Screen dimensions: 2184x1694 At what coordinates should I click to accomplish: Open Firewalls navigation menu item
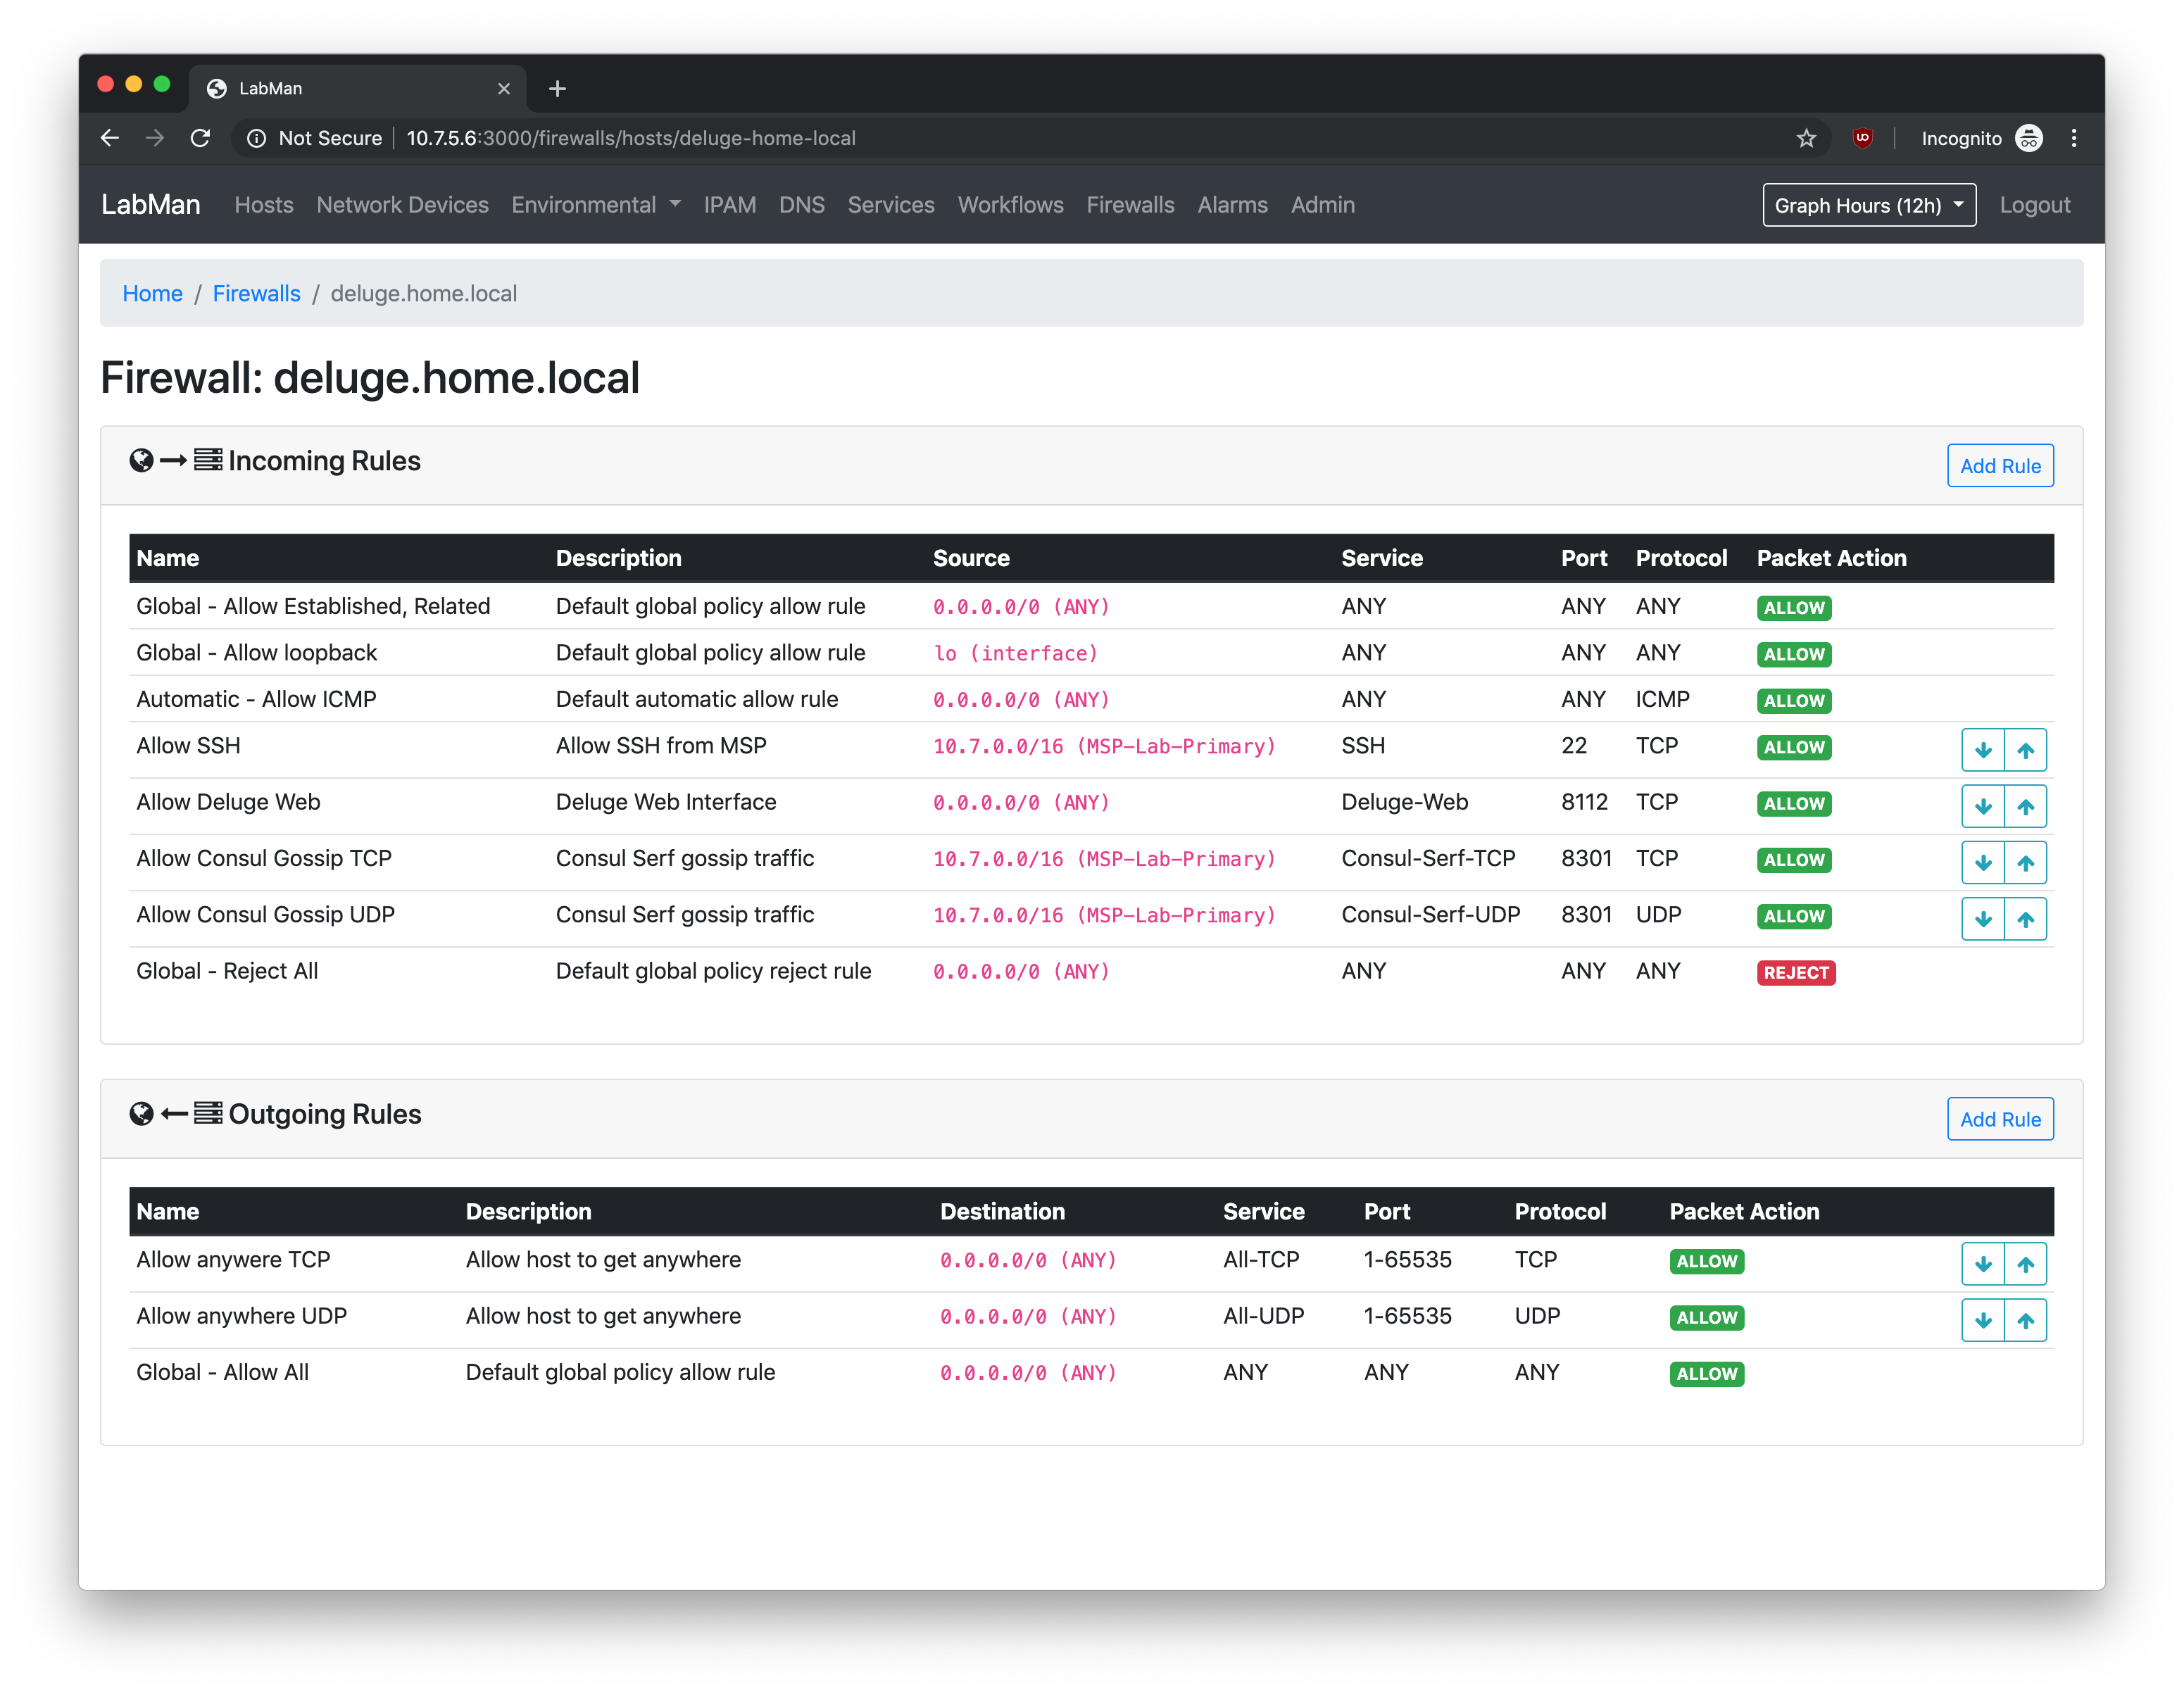pyautogui.click(x=1130, y=205)
